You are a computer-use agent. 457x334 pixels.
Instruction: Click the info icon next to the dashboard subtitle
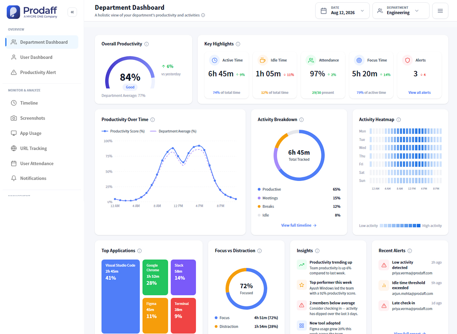203,15
